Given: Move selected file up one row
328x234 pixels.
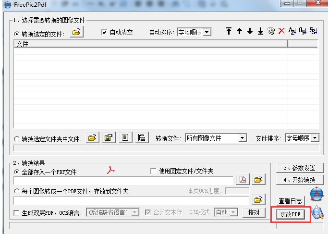Looking at the screenshot, I should tap(239, 31).
